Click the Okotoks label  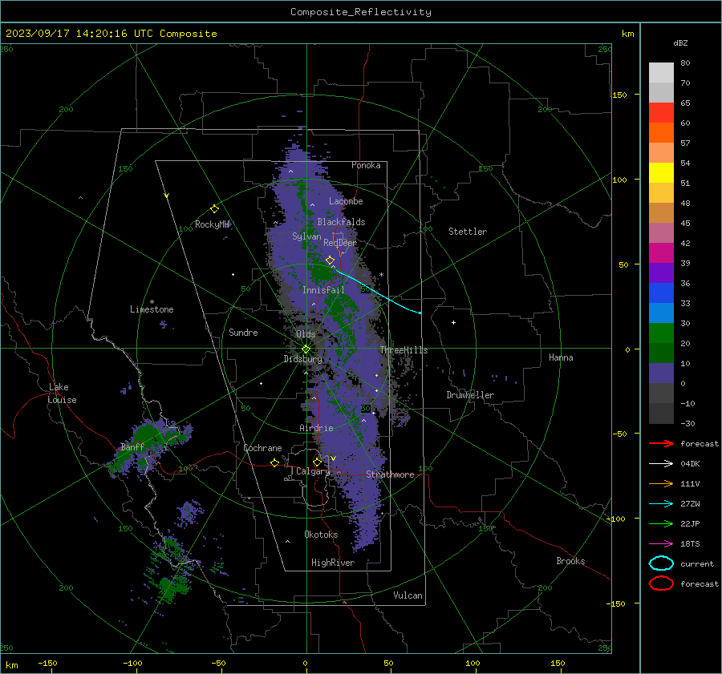tap(321, 535)
